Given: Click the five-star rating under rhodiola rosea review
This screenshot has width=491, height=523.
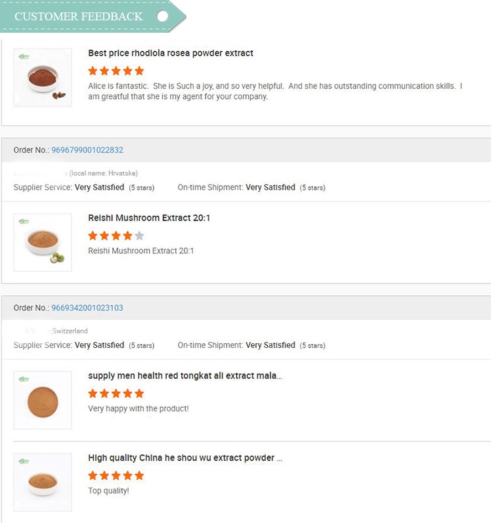Looking at the screenshot, I should 116,71.
